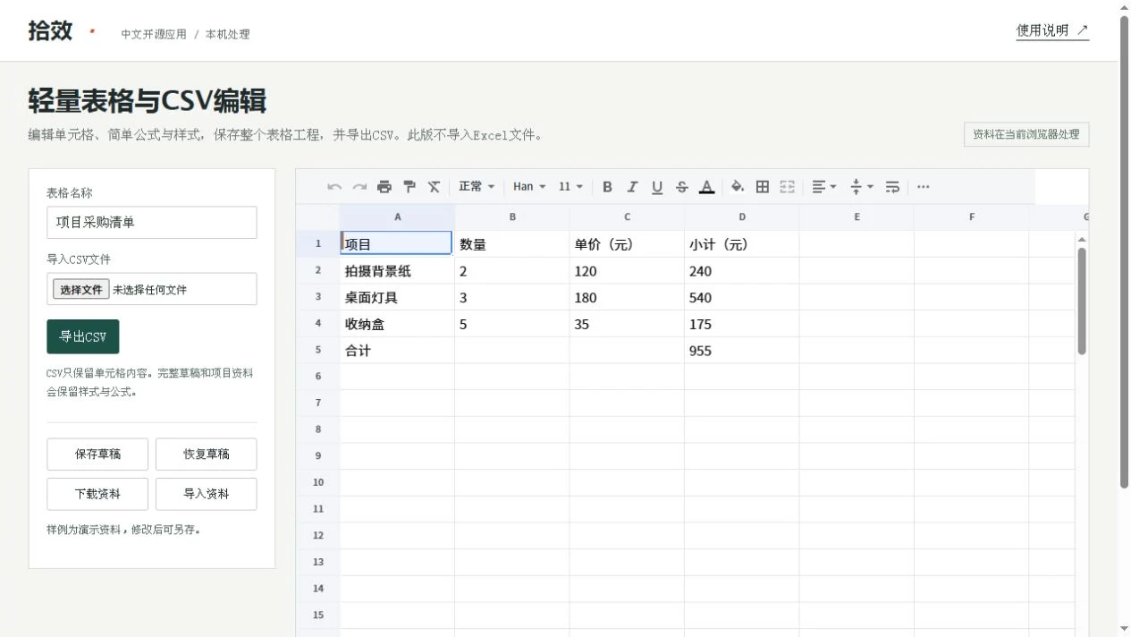Image resolution: width=1131 pixels, height=637 pixels.
Task: Select the total cell 955
Action: [742, 350]
